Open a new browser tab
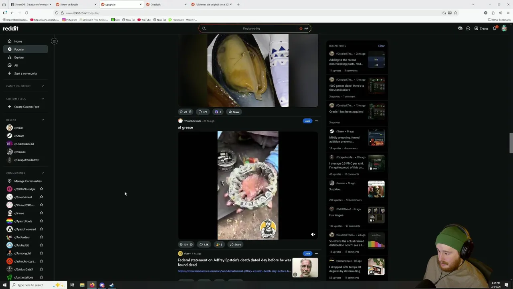Screen dimensions: 513x289 (x=238, y=4)
